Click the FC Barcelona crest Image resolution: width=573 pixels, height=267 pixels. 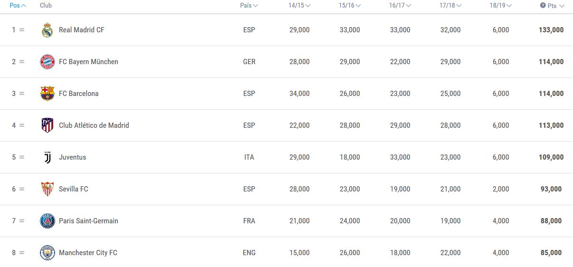[x=47, y=94]
